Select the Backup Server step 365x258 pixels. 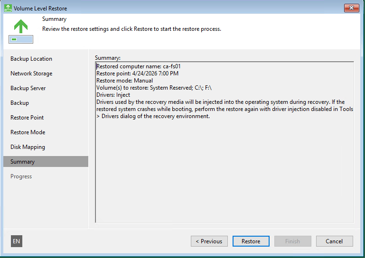[28, 88]
